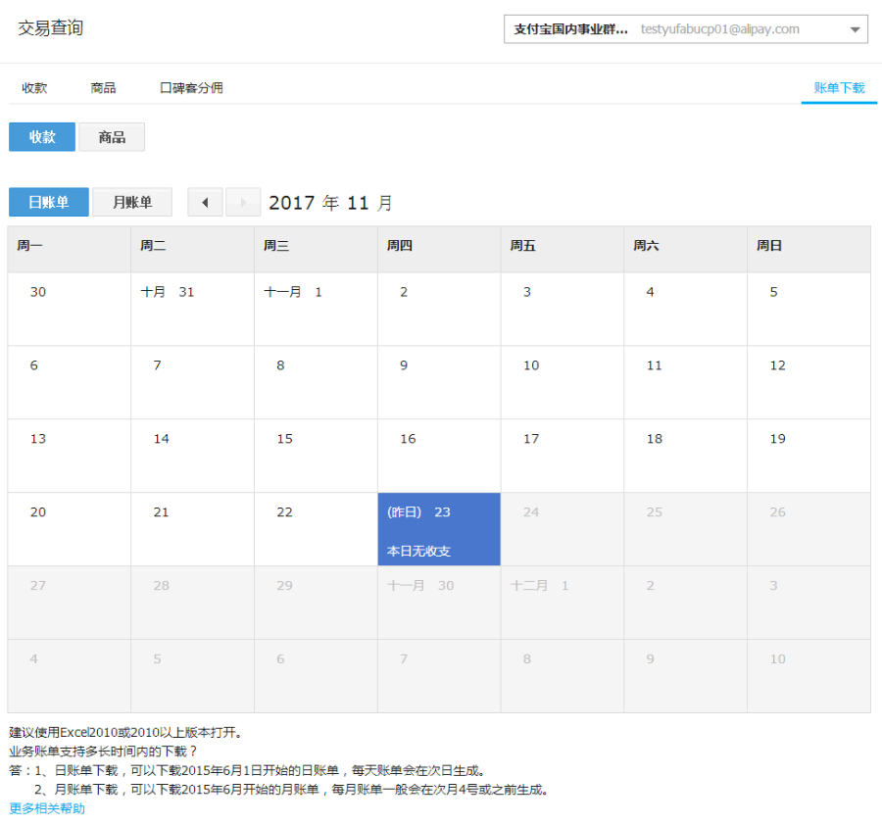Image resolution: width=882 pixels, height=825 pixels.
Task: Select day 20 in the calendar
Action: pyautogui.click(x=70, y=529)
